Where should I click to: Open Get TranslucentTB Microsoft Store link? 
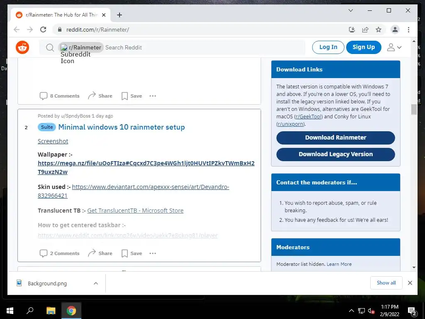coord(135,211)
